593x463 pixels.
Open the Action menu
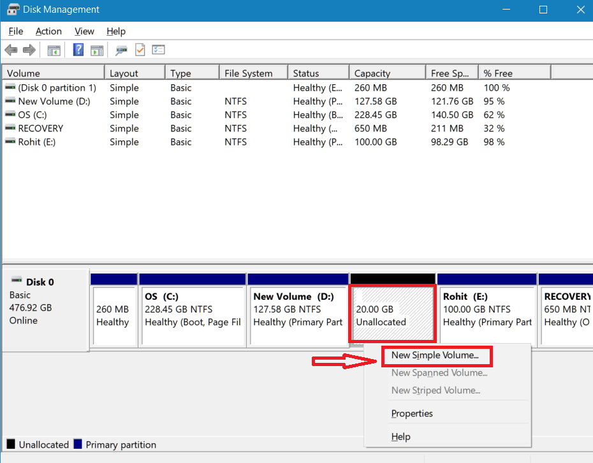(48, 31)
